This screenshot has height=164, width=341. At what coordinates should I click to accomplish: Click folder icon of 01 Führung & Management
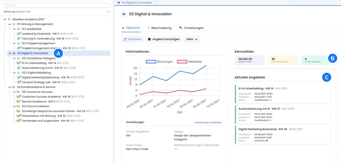tap(14, 24)
